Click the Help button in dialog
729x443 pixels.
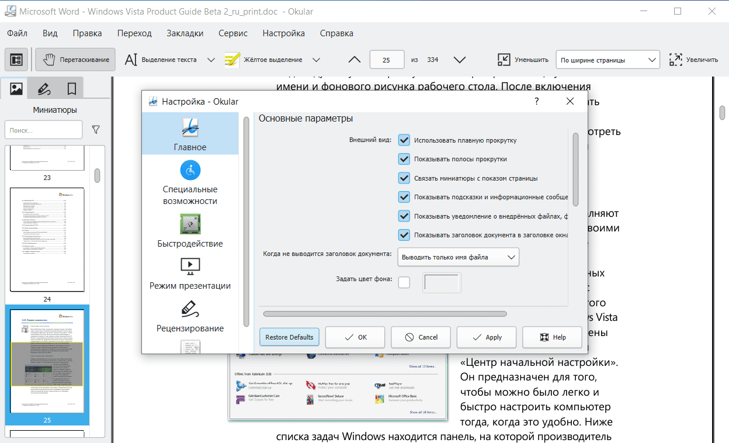(552, 337)
